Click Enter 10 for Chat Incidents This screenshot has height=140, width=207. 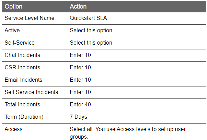80,55
